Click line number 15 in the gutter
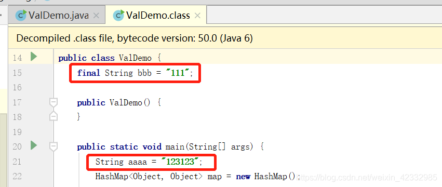The height and width of the screenshot is (187, 442). 17,73
